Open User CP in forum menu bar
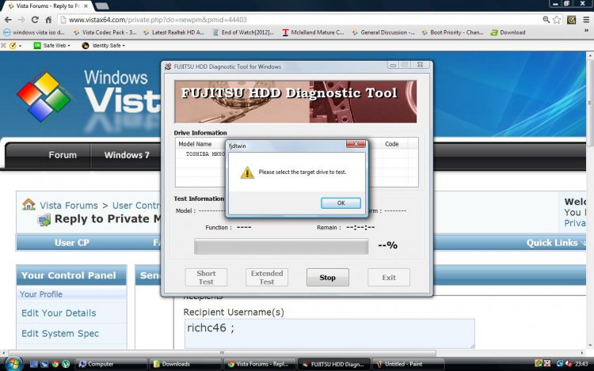This screenshot has width=594, height=371. coord(71,243)
